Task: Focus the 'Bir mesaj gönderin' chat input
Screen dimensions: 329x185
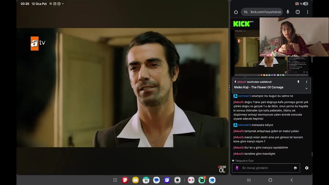Action: point(266,168)
